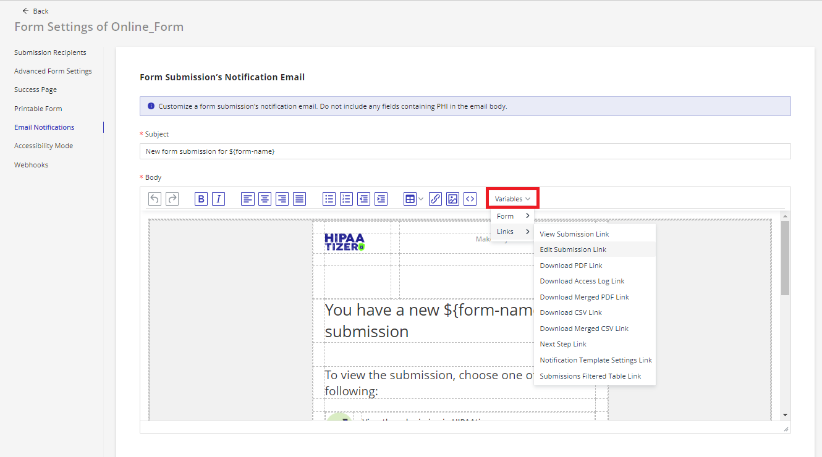Click the undo icon in editor toolbar
822x457 pixels.
coord(155,199)
